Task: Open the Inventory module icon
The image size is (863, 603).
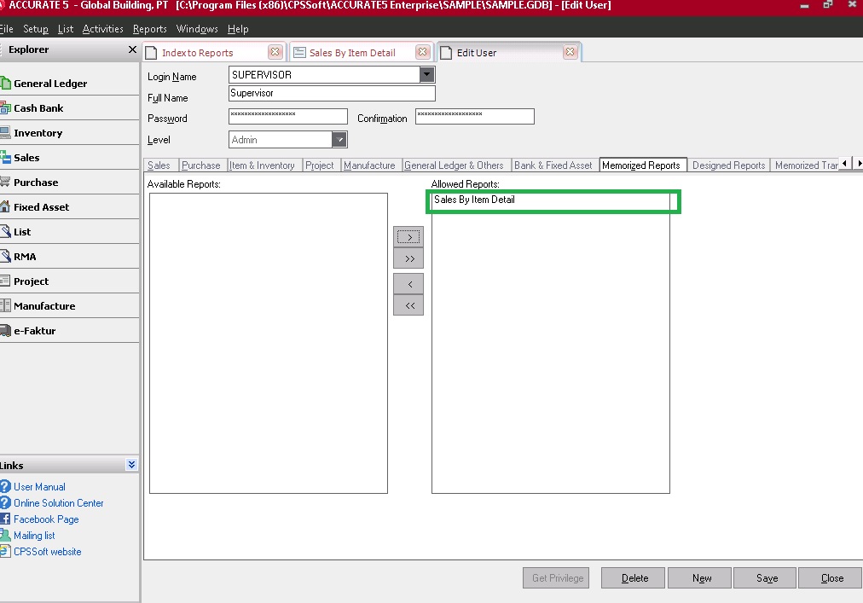Action: point(5,133)
